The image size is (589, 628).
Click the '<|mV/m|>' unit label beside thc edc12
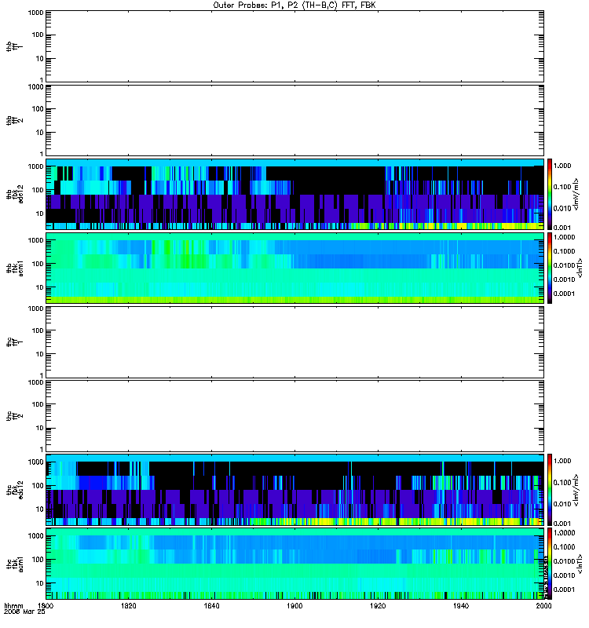576,490
